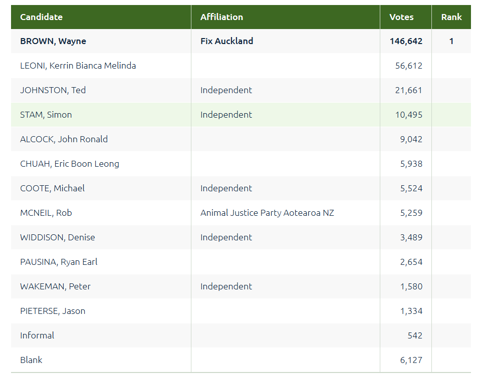Click CHUAH, Eric Boon Leong name
Viewport: 481px width, 376px height.
pyautogui.click(x=70, y=164)
